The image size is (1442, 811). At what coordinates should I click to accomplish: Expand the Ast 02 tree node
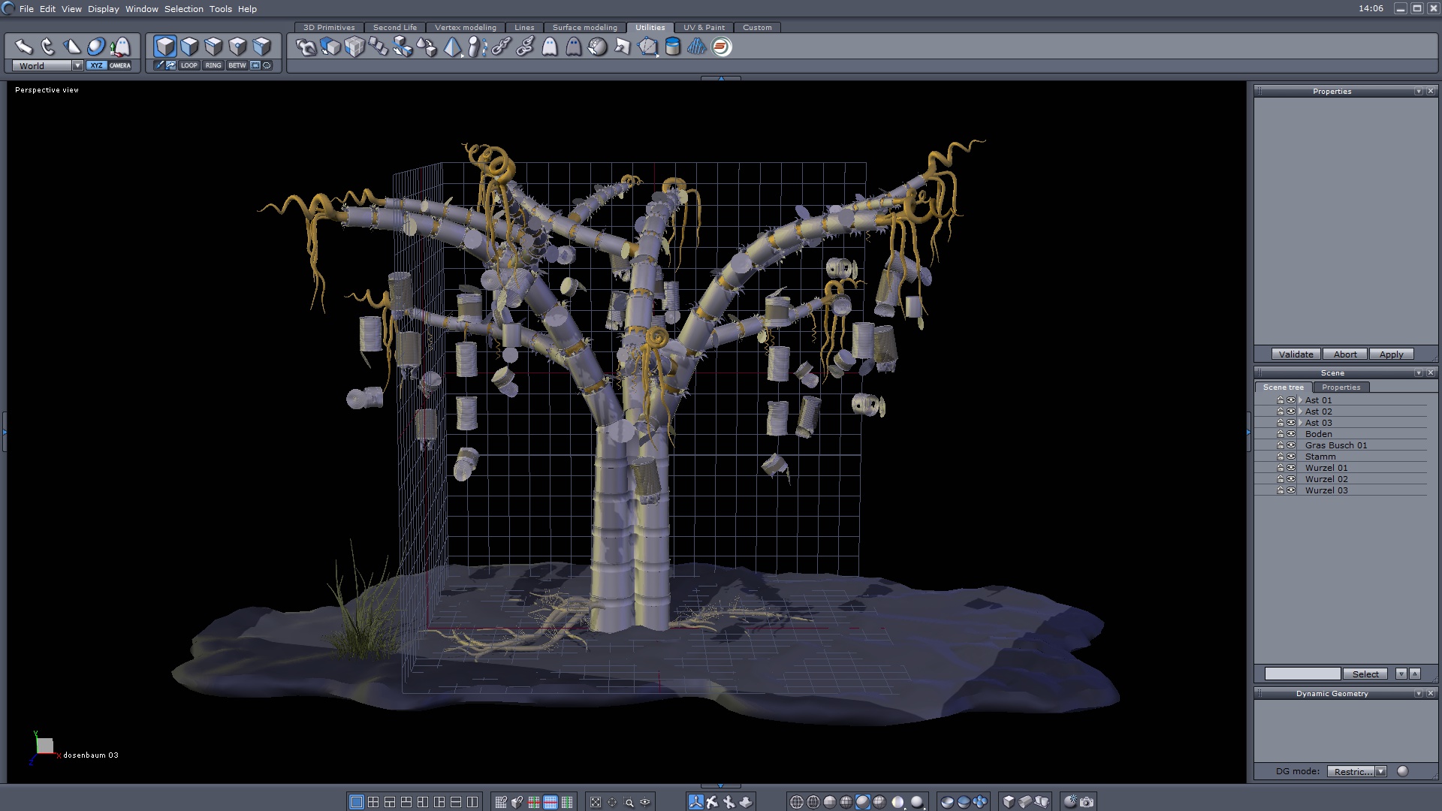(1300, 412)
